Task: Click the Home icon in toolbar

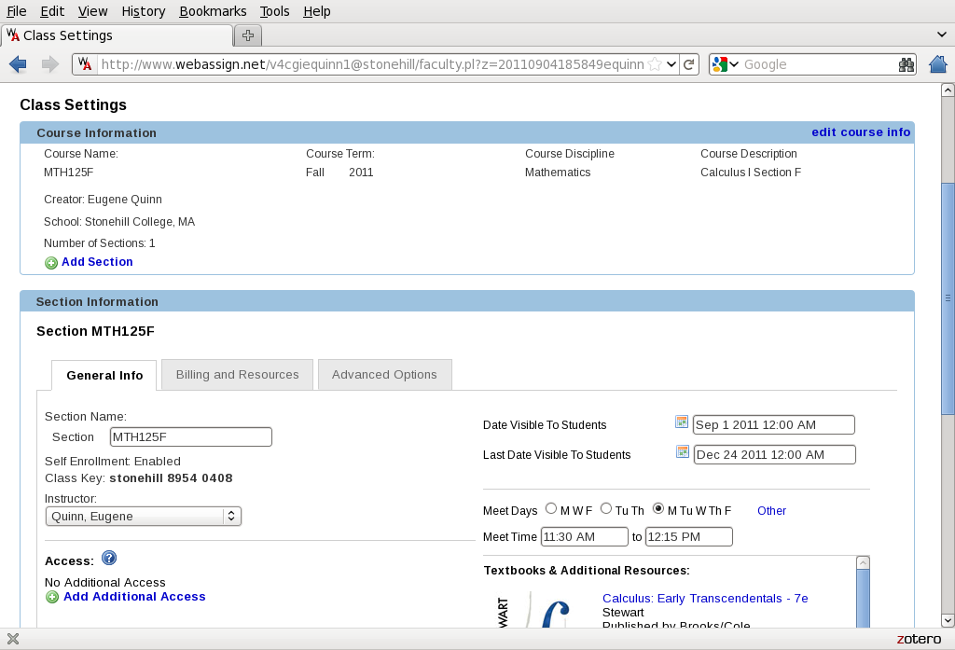Action: (938, 64)
